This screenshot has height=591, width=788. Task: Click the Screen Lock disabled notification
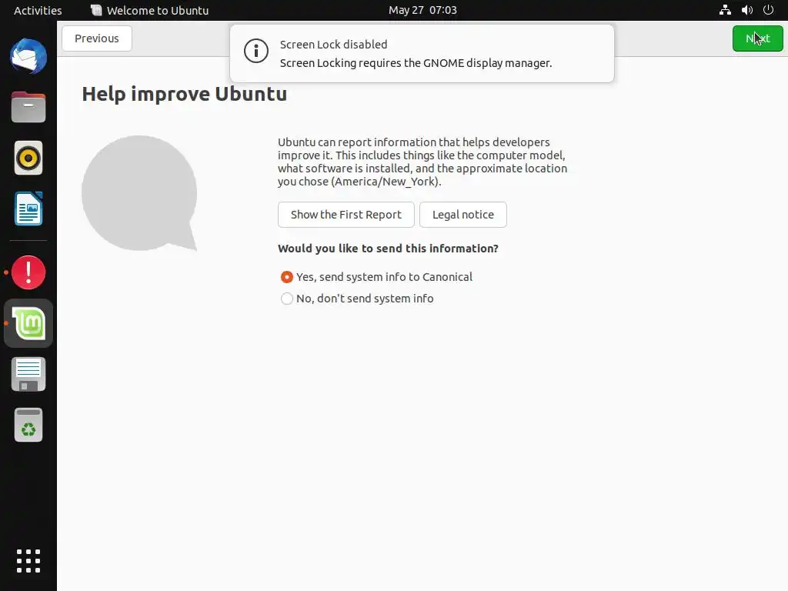coord(422,53)
